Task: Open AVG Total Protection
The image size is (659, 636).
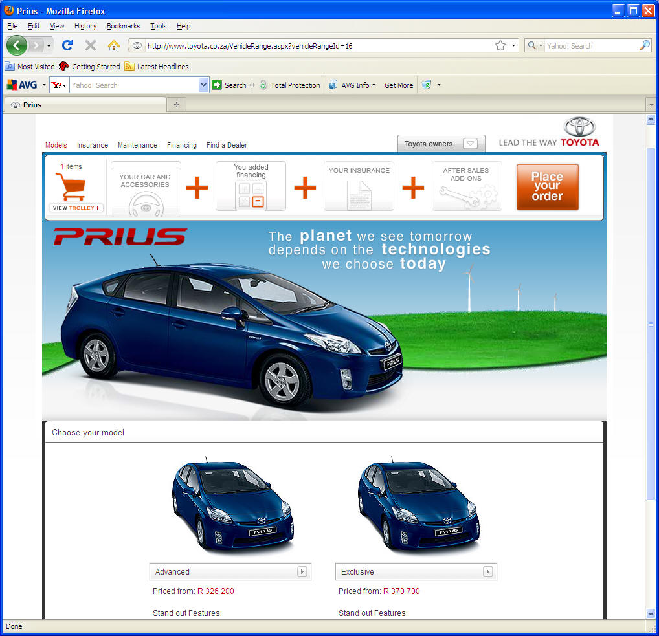Action: tap(290, 85)
